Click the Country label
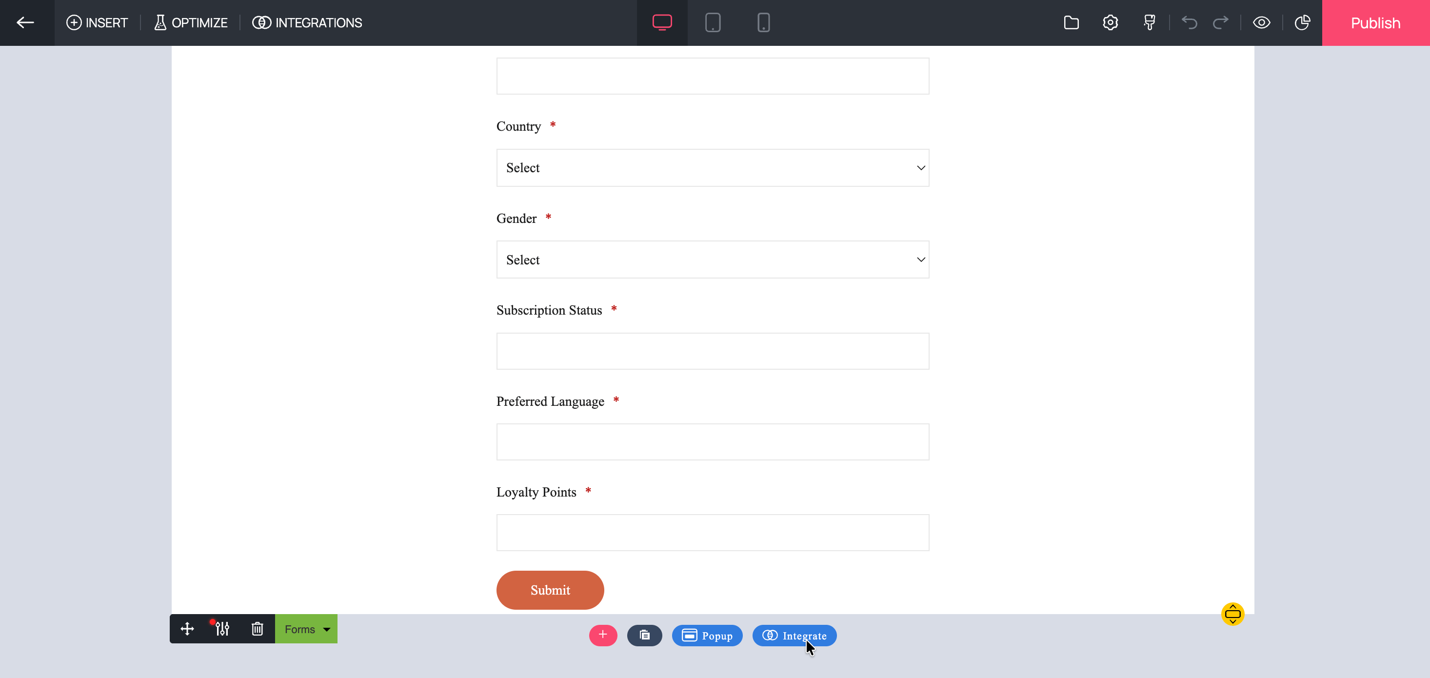The image size is (1430, 678). (x=518, y=127)
